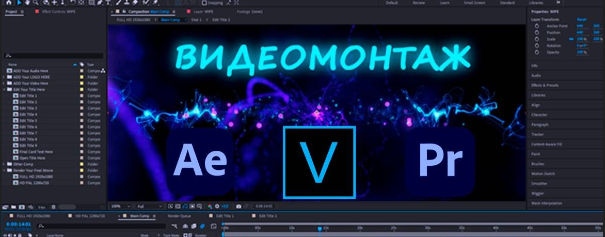Collapse the Render Your Final Movie folder
Viewport: 605px width, 237px height.
click(4, 170)
